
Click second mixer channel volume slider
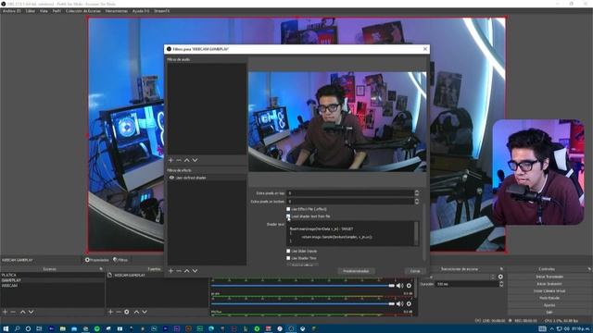click(303, 303)
